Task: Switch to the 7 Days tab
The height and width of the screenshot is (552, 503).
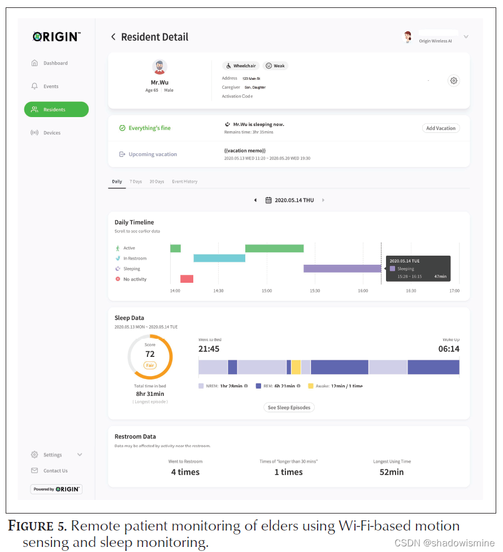Action: tap(136, 182)
